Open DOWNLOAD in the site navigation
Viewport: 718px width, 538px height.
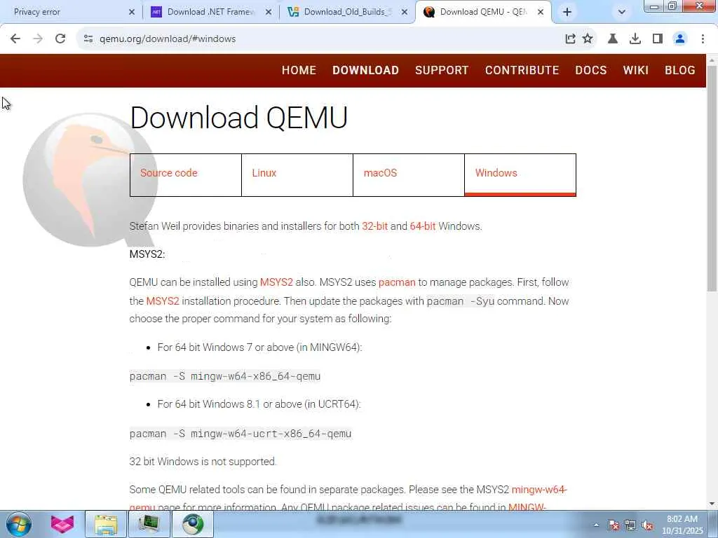click(365, 70)
